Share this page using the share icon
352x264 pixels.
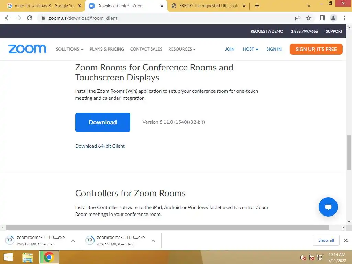(x=298, y=18)
